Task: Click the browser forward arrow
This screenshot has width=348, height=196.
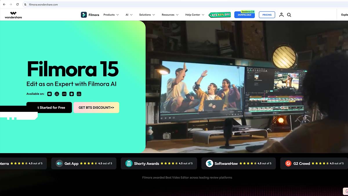Action: pos(11,5)
